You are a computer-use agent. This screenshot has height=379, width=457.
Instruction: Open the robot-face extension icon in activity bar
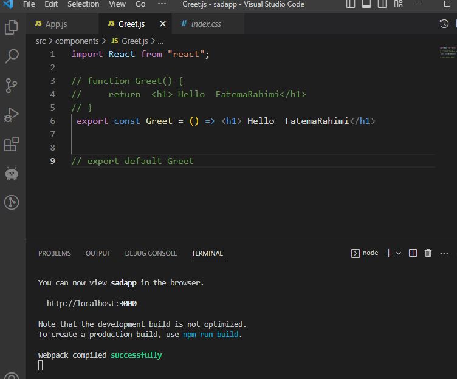pyautogui.click(x=12, y=174)
